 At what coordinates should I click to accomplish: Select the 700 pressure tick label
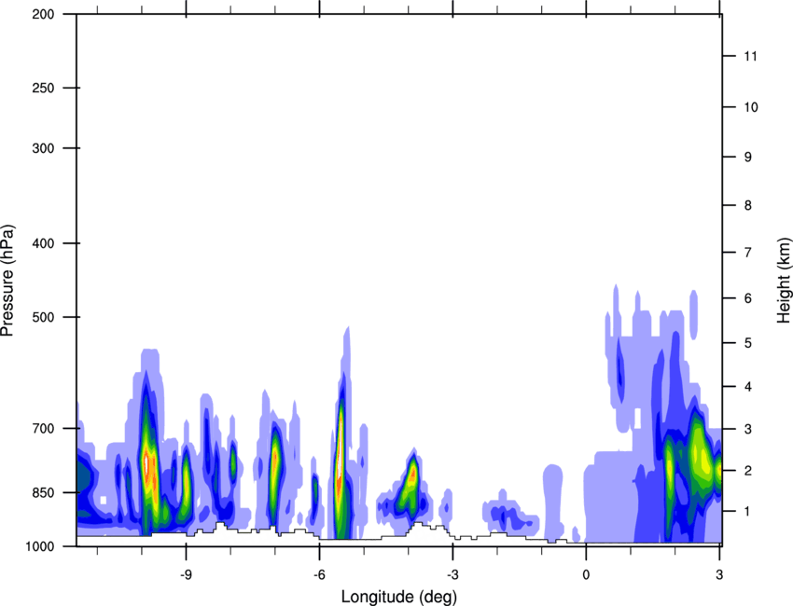(x=43, y=428)
